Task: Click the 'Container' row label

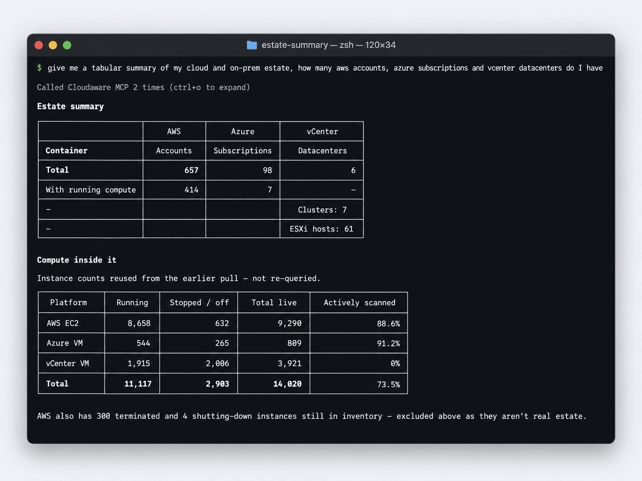Action: point(67,151)
